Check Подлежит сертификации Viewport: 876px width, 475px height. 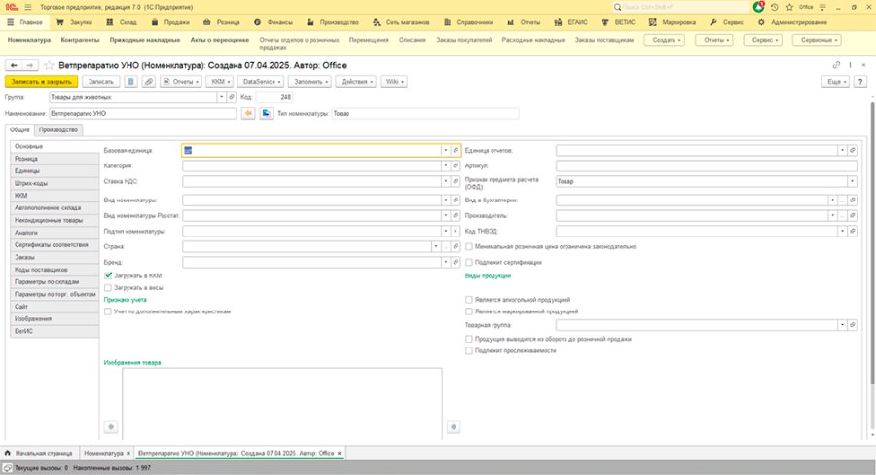(469, 262)
